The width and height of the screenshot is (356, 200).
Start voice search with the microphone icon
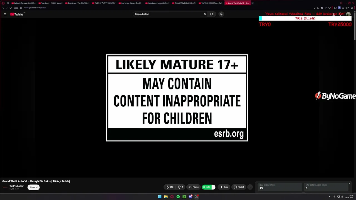tap(221, 14)
